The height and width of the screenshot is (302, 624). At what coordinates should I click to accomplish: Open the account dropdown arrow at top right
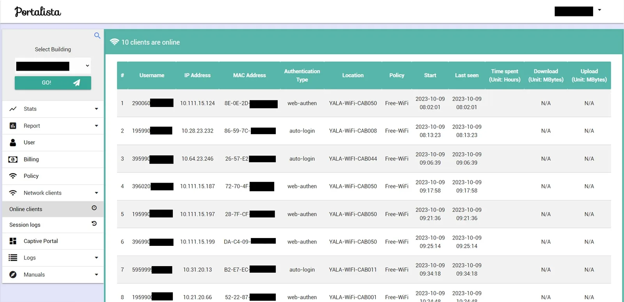(x=599, y=10)
